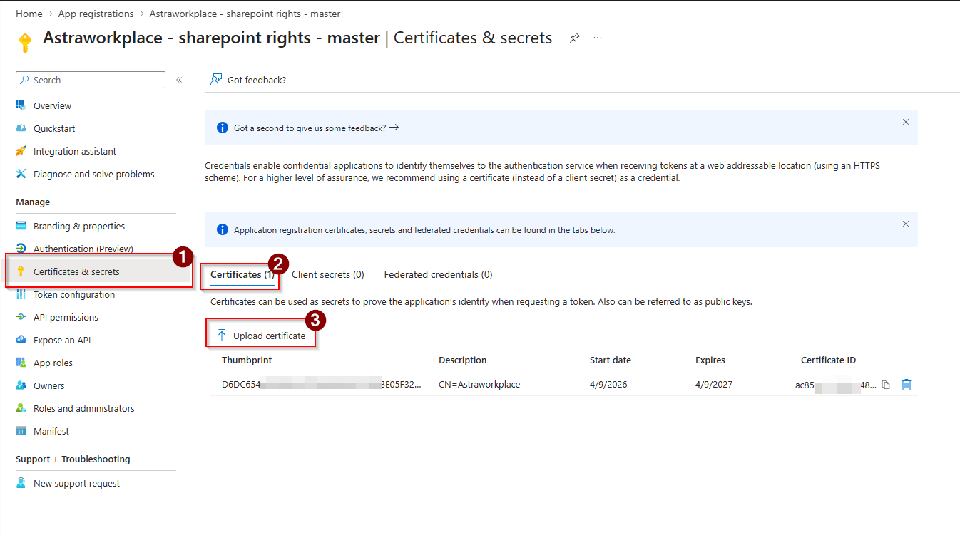
Task: Open a New support request
Action: (76, 482)
